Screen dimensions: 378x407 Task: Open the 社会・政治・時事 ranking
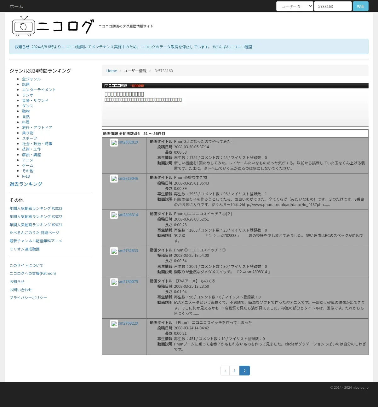click(x=37, y=144)
